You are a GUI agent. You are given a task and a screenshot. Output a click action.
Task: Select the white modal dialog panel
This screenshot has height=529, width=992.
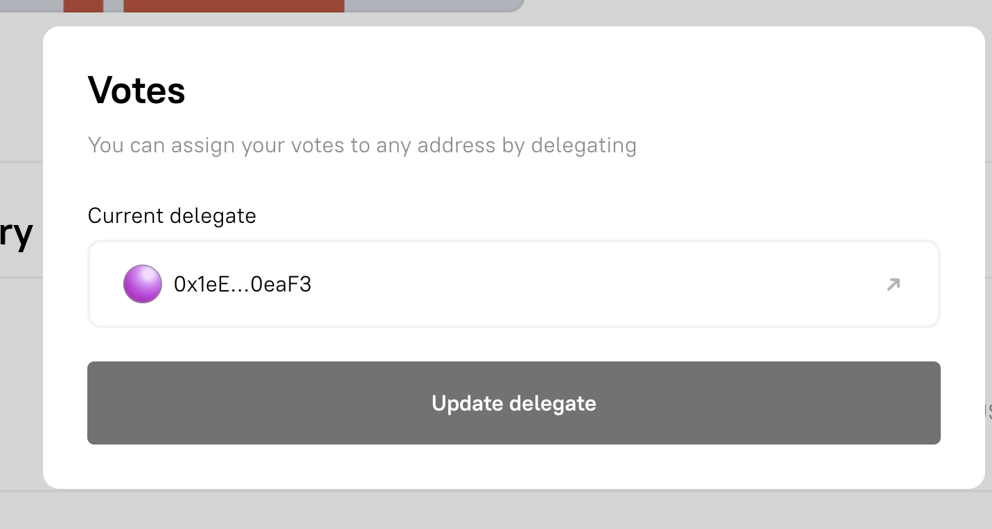pos(513,471)
